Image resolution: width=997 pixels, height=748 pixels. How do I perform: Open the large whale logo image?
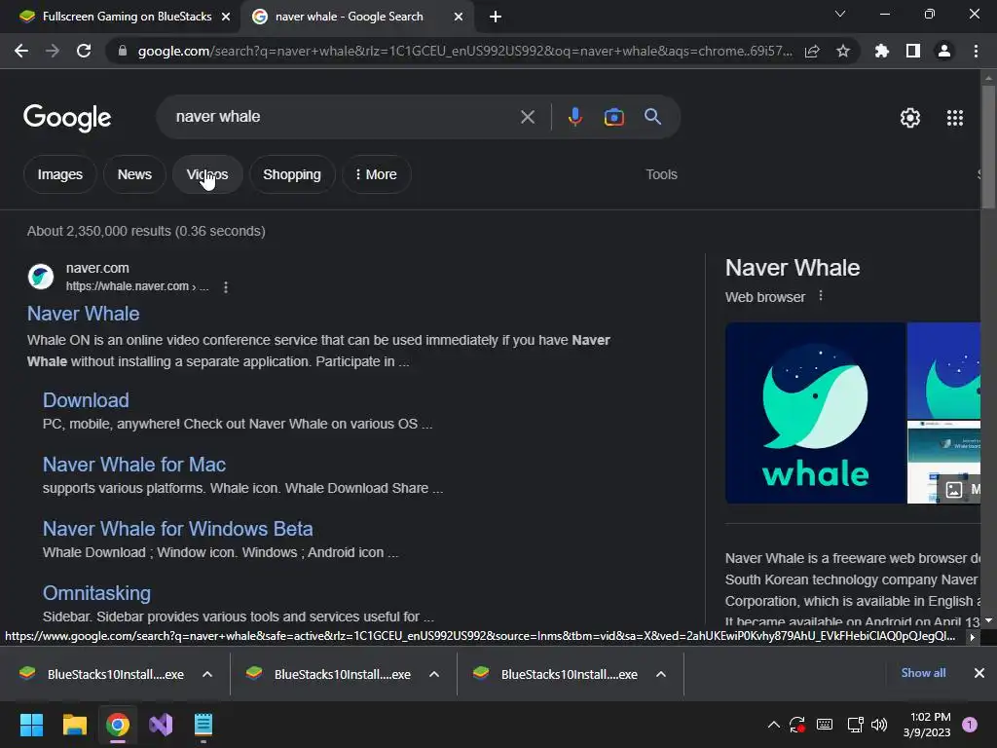click(815, 413)
